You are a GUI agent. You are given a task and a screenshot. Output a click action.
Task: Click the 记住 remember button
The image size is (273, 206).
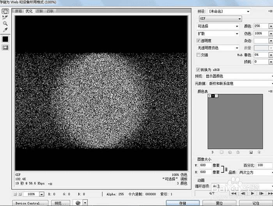tap(256, 203)
